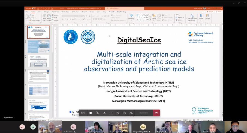Open the Select dropdown in Editing
247x133 pixels.
point(179,20)
